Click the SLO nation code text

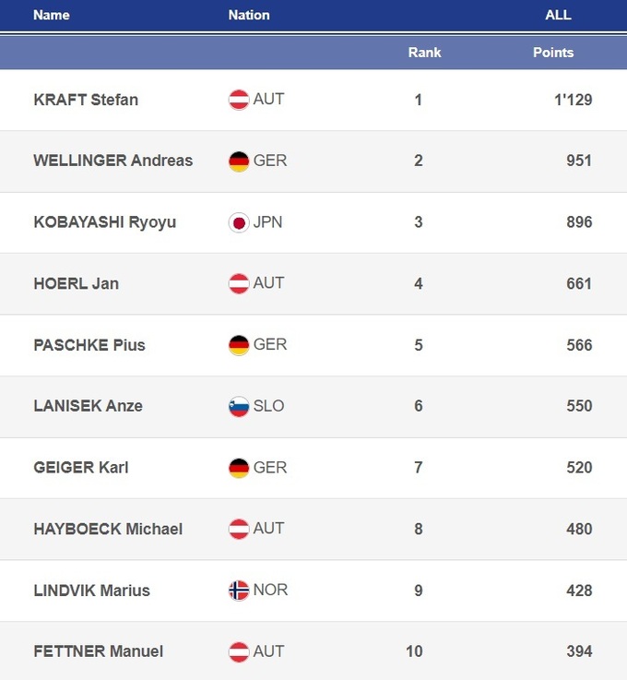[268, 406]
